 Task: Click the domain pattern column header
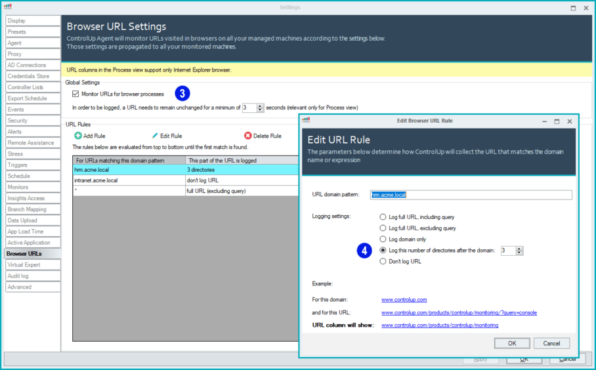pyautogui.click(x=129, y=160)
